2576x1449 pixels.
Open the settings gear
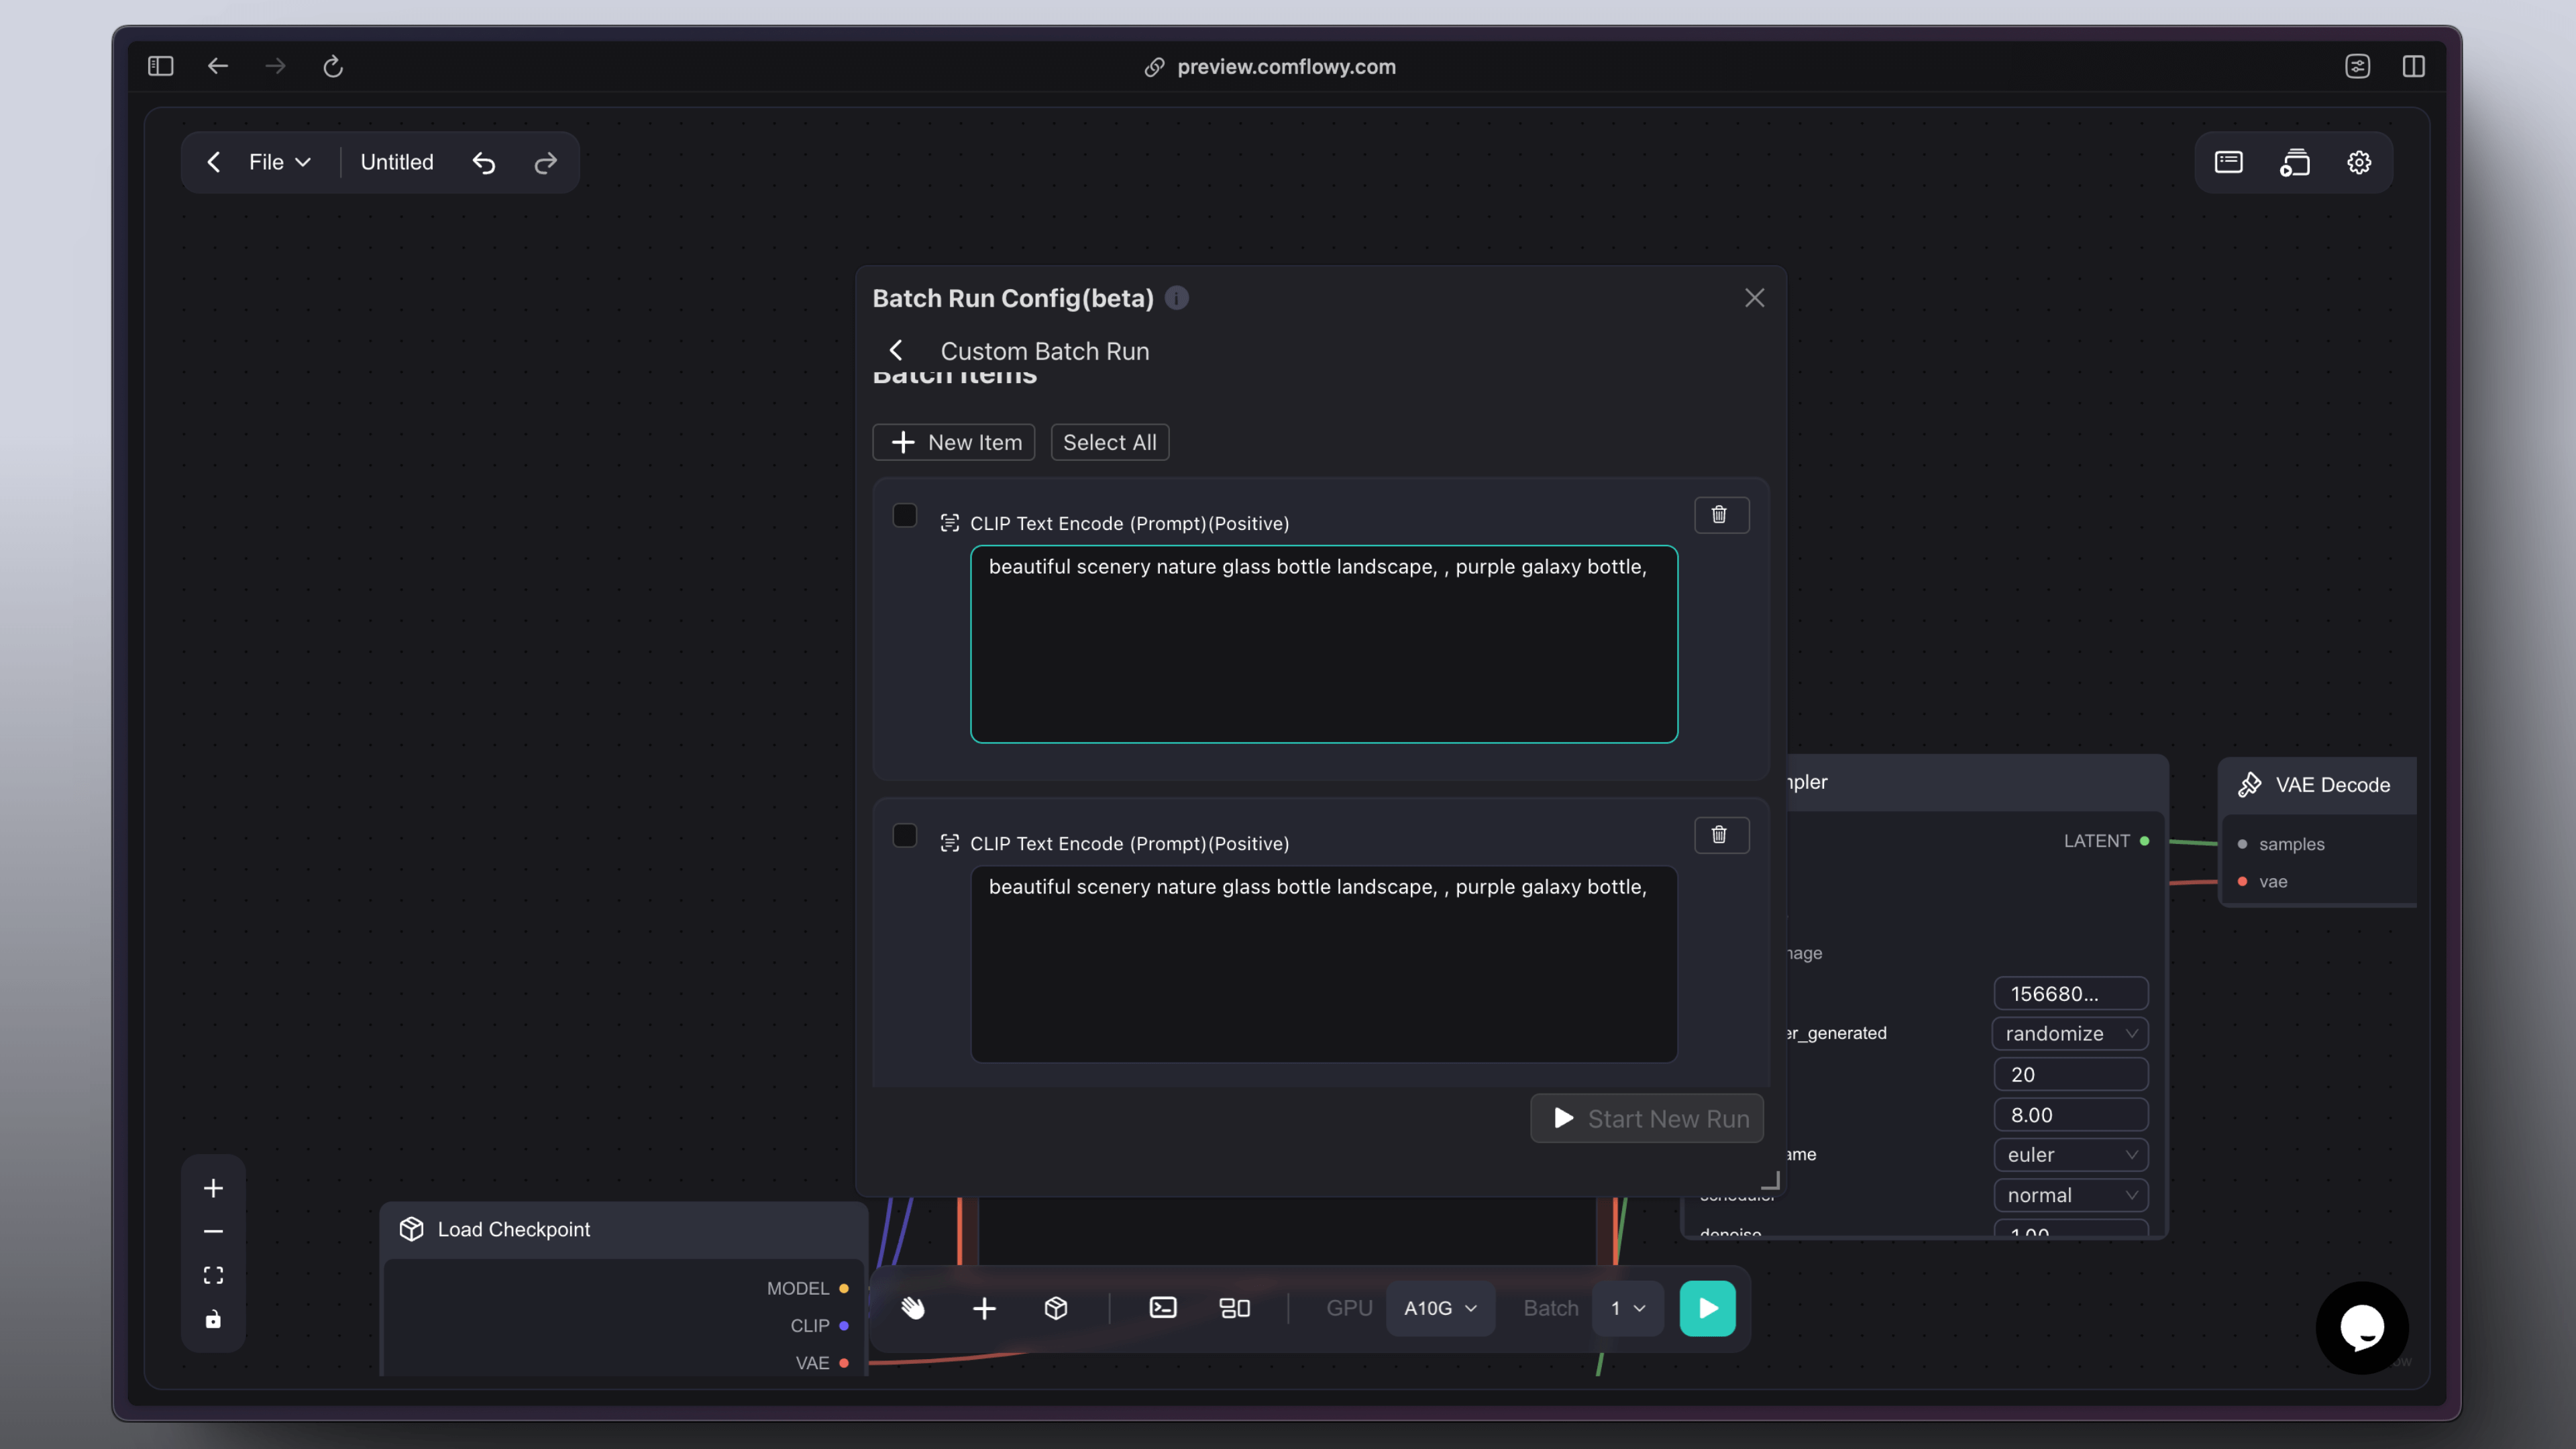2359,161
